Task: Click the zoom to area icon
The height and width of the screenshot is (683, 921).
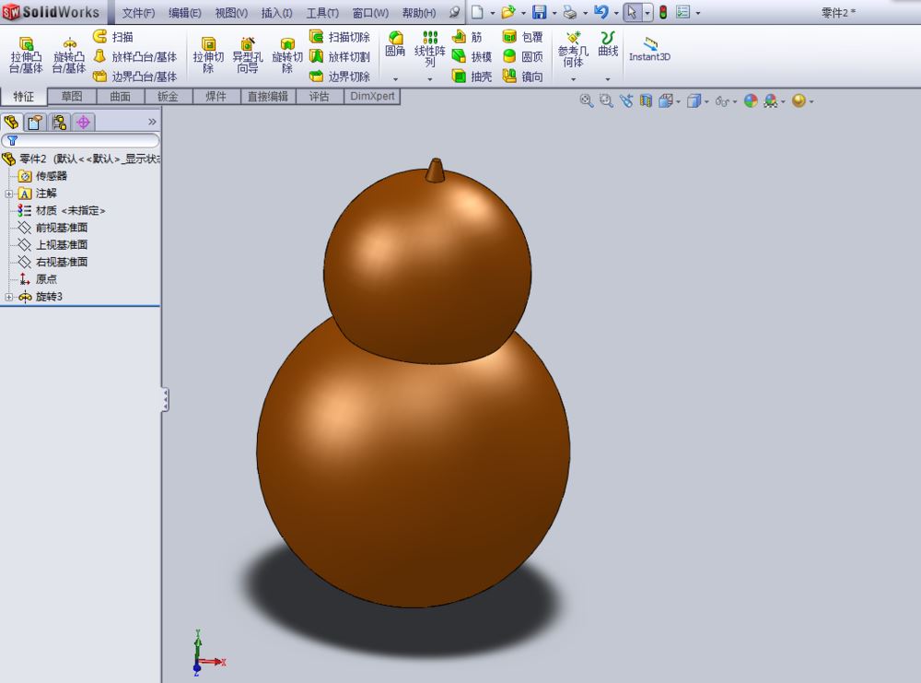Action: [606, 100]
